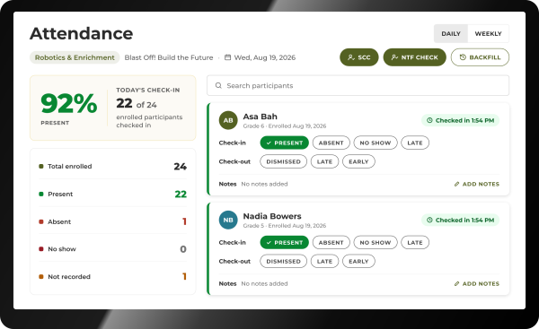The height and width of the screenshot is (329, 539).
Task: Open the date Wed, Aug 19, 2026
Action: point(265,57)
